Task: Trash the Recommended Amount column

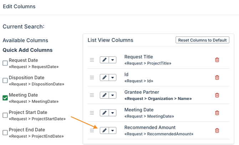Action: 217,131
